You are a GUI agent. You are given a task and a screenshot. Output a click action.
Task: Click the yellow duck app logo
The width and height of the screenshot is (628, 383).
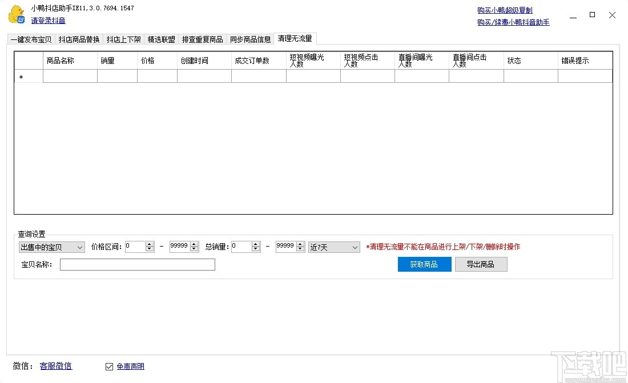coord(17,14)
